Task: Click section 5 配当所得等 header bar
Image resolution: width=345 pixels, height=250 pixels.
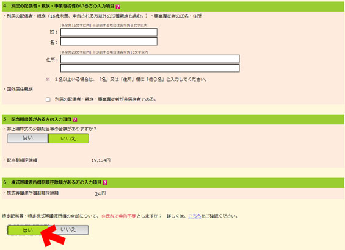Action: 173,120
